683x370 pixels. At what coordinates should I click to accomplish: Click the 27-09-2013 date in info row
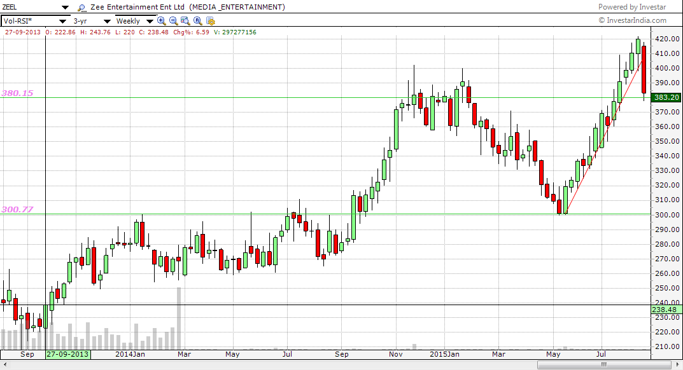point(23,32)
